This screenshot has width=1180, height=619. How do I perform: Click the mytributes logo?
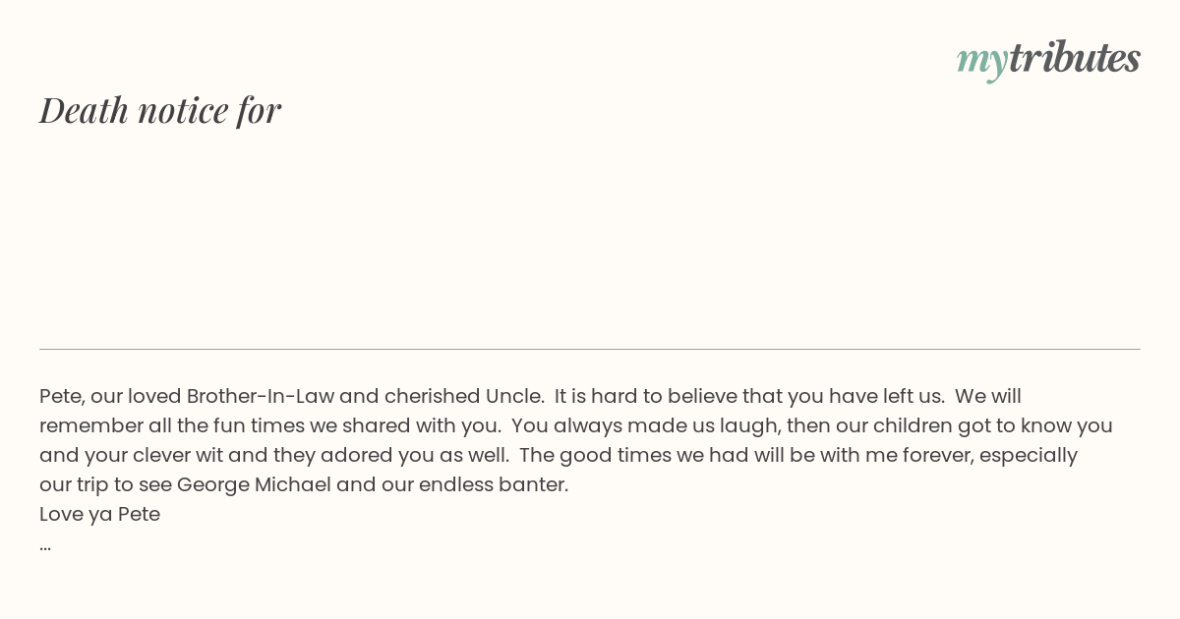(x=1048, y=59)
